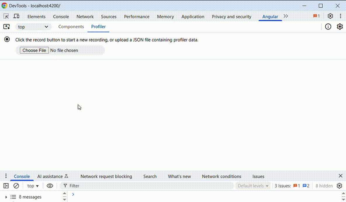Toggle the console sidebar icon
Viewport: 346px width, 202px height.
(x=6, y=186)
